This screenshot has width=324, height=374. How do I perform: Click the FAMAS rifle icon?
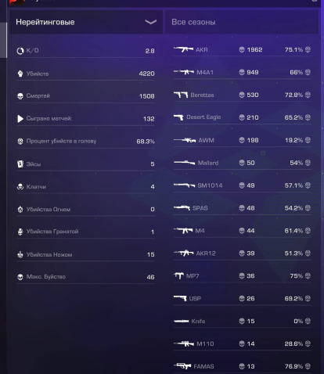[182, 366]
